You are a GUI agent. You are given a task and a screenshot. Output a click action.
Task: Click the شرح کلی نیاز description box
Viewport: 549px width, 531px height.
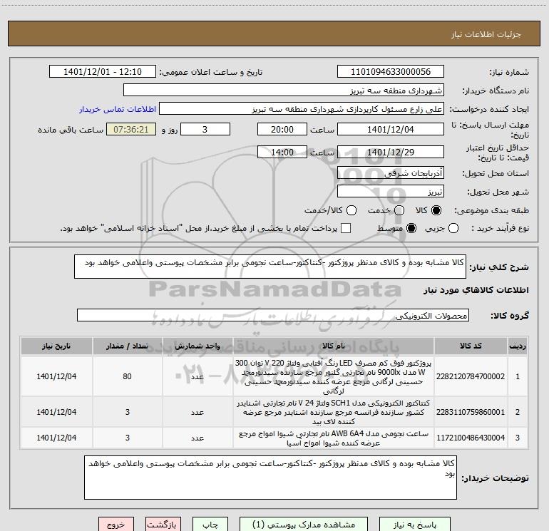[270, 267]
